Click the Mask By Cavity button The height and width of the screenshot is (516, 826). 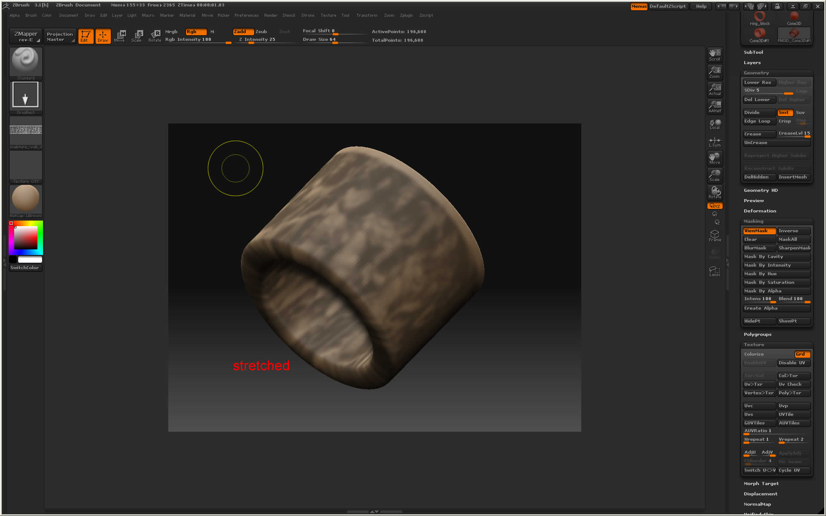tap(776, 257)
